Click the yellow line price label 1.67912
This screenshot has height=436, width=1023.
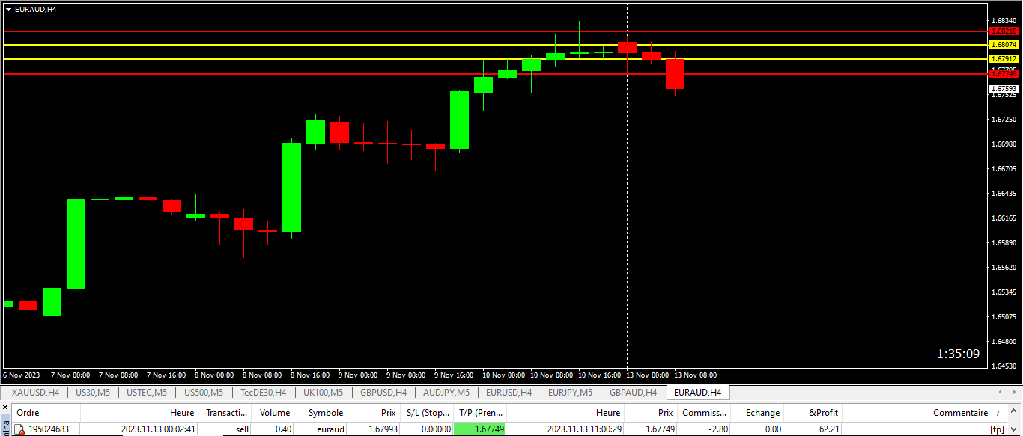click(1004, 58)
